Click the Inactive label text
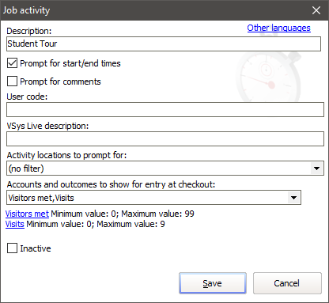Image resolution: width=329 pixels, height=303 pixels. pyautogui.click(x=36, y=248)
